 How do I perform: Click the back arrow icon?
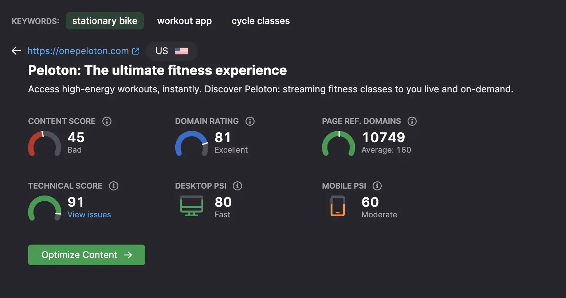tap(16, 51)
